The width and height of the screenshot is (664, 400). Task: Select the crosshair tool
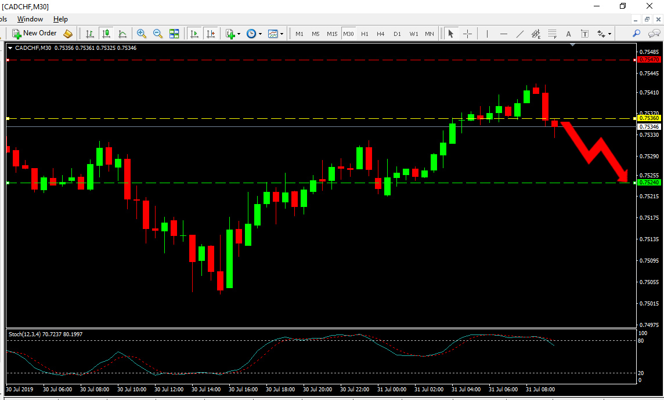(467, 34)
